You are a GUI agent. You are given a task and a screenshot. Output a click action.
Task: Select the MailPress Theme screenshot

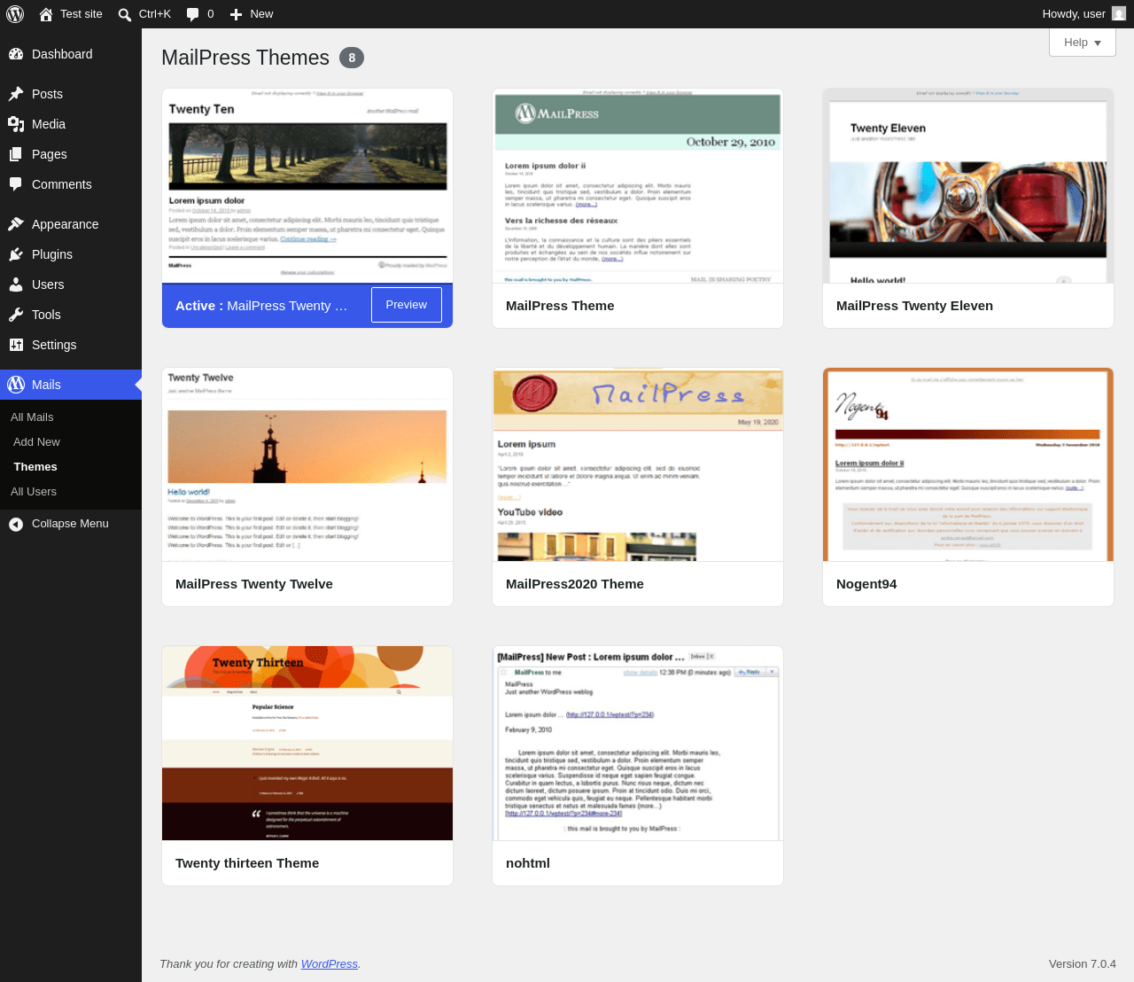point(638,186)
